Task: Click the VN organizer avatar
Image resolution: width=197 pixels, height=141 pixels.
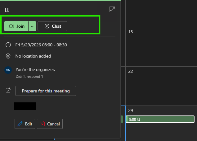Action: click(x=8, y=70)
